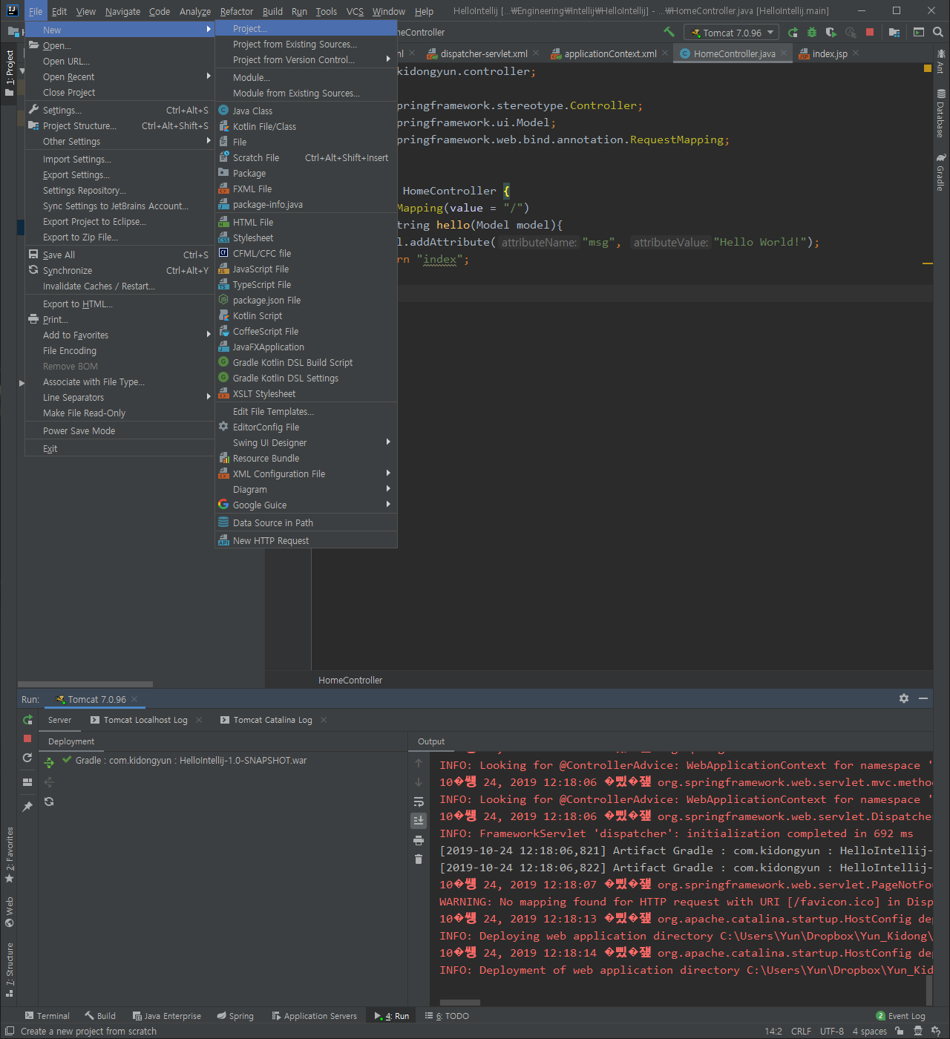Screen dimensions: 950x1039
Task: Expand the Line Separators submenu
Action: [119, 397]
